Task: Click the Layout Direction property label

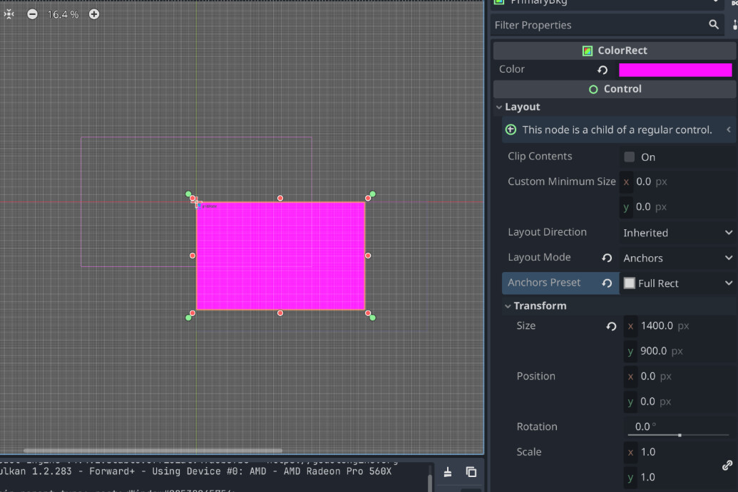Action: pos(547,232)
